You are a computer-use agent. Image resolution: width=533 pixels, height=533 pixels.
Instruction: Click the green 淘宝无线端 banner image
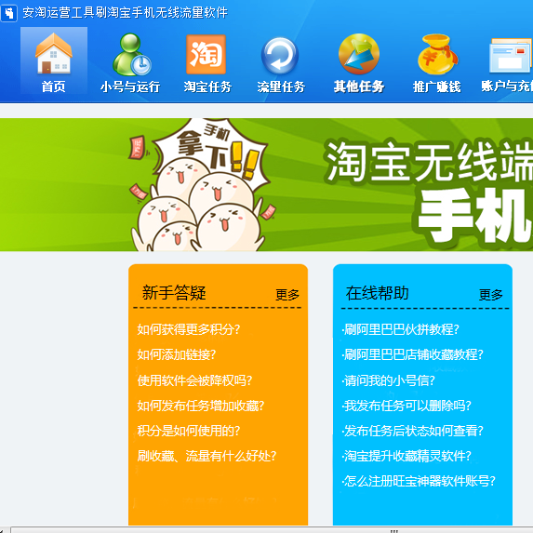click(x=266, y=184)
